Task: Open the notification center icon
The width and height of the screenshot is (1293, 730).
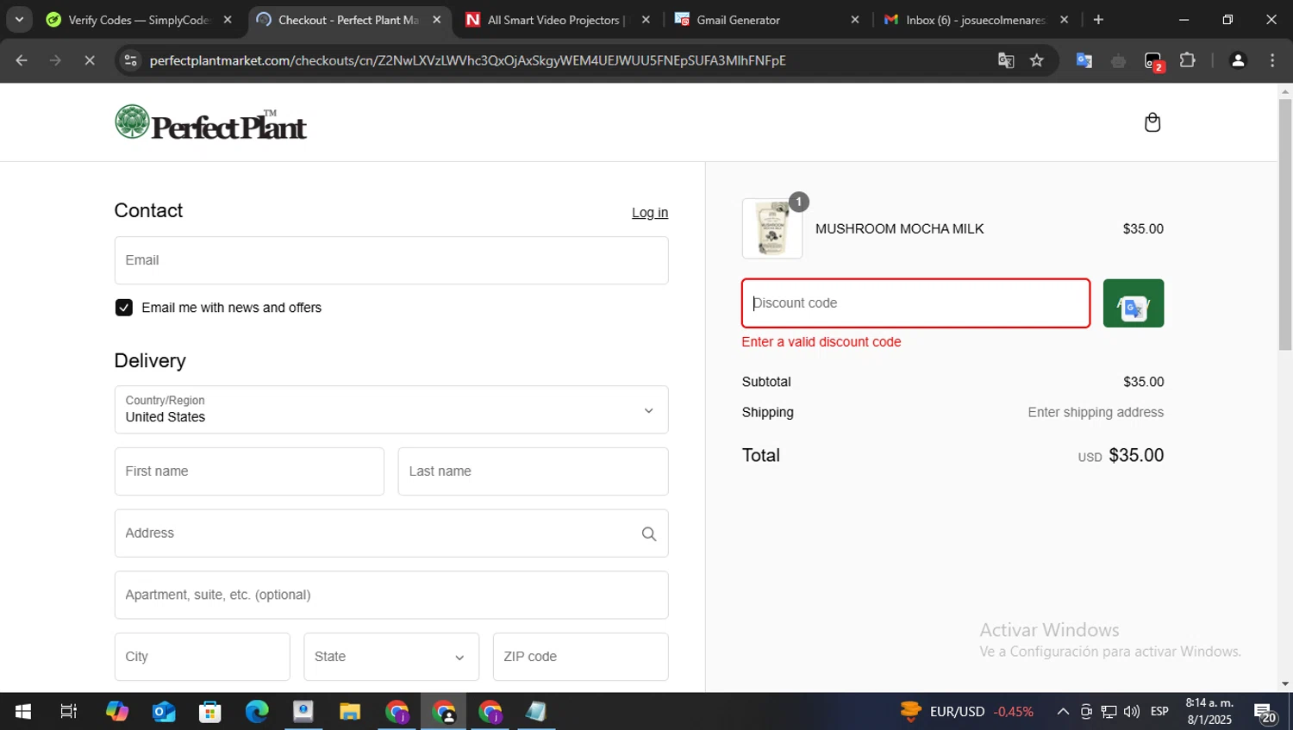Action: pos(1265,713)
